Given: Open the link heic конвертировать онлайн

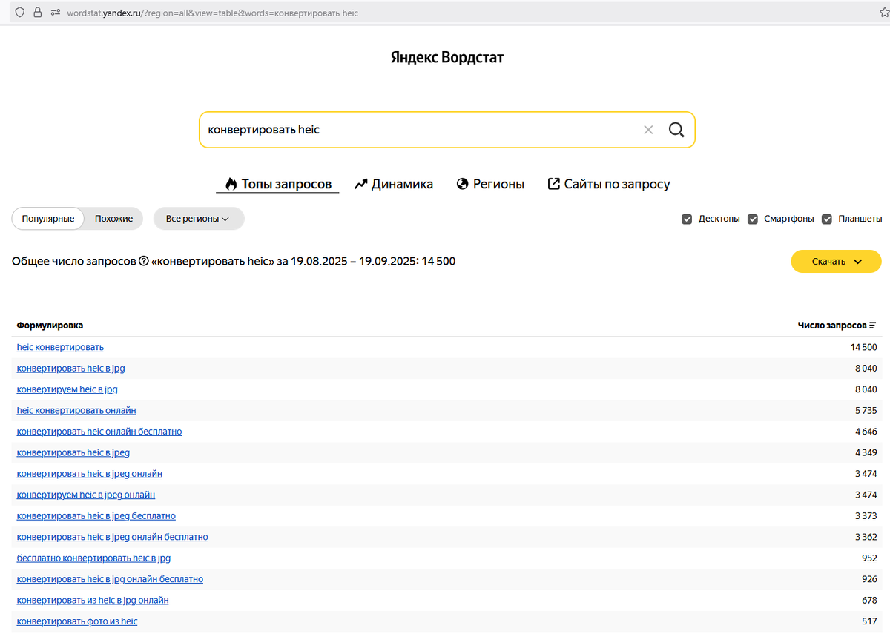Looking at the screenshot, I should [76, 410].
